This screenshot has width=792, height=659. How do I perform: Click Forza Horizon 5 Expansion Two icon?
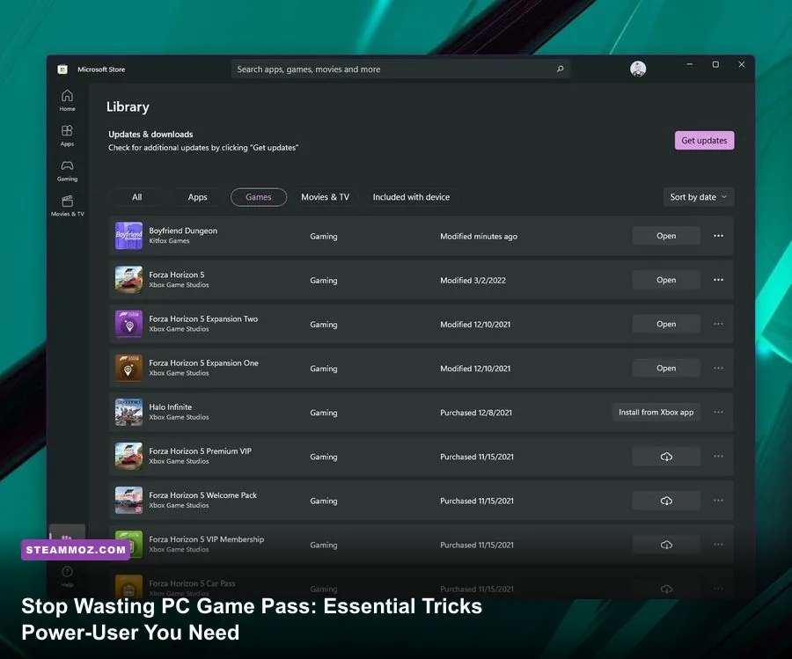pos(128,324)
